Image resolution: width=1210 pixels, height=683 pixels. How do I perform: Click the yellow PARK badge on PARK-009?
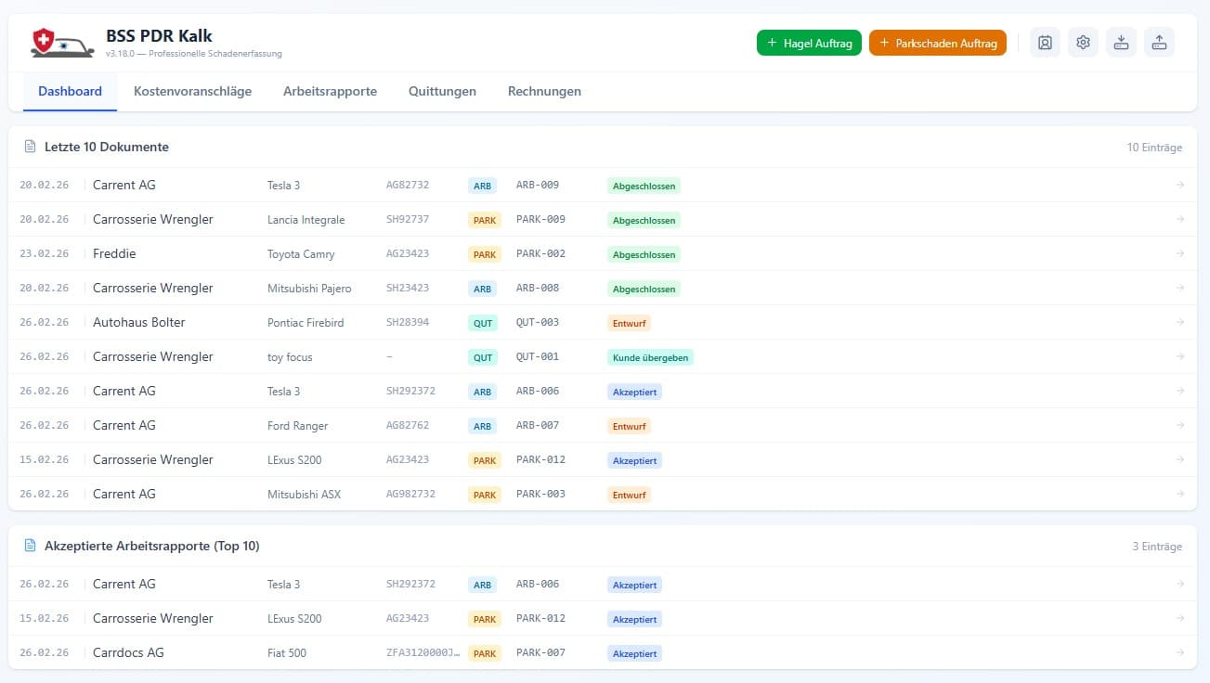click(x=483, y=220)
